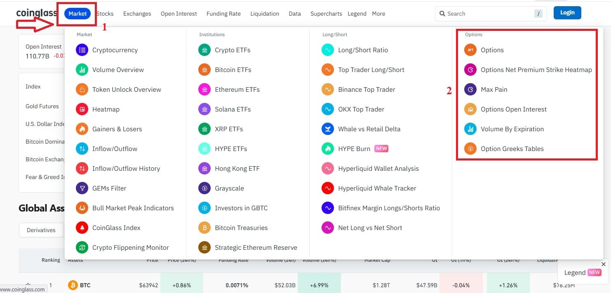This screenshot has height=293, width=611.
Task: Open Options Net Premium Strike Heatmap
Action: pos(536,70)
